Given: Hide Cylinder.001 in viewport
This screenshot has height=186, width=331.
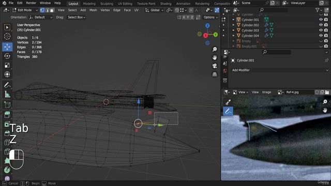Looking at the screenshot, I should click(x=321, y=20).
